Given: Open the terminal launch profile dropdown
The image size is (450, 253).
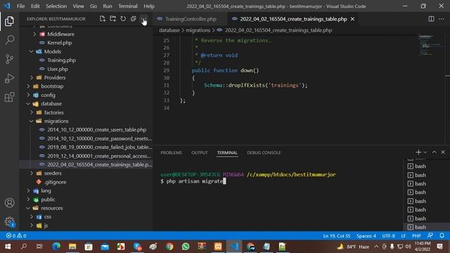Looking at the screenshot, I should (x=425, y=153).
